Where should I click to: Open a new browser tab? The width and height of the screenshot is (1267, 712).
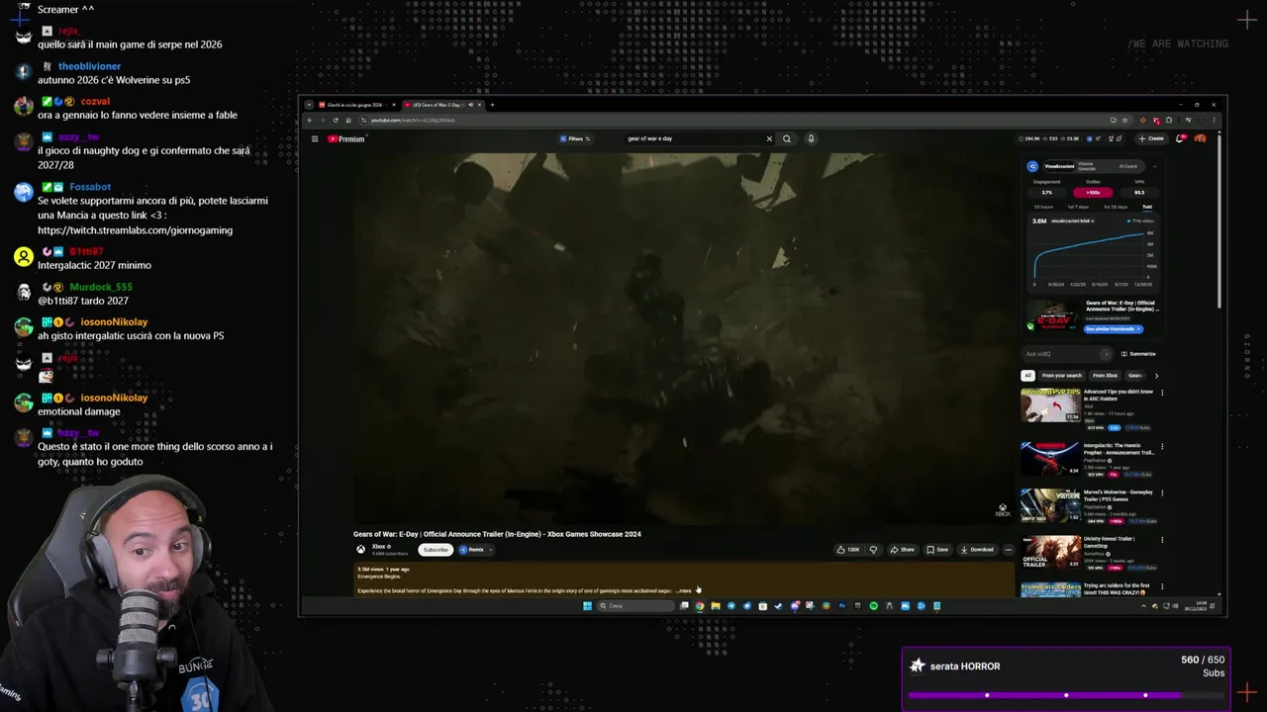point(492,105)
